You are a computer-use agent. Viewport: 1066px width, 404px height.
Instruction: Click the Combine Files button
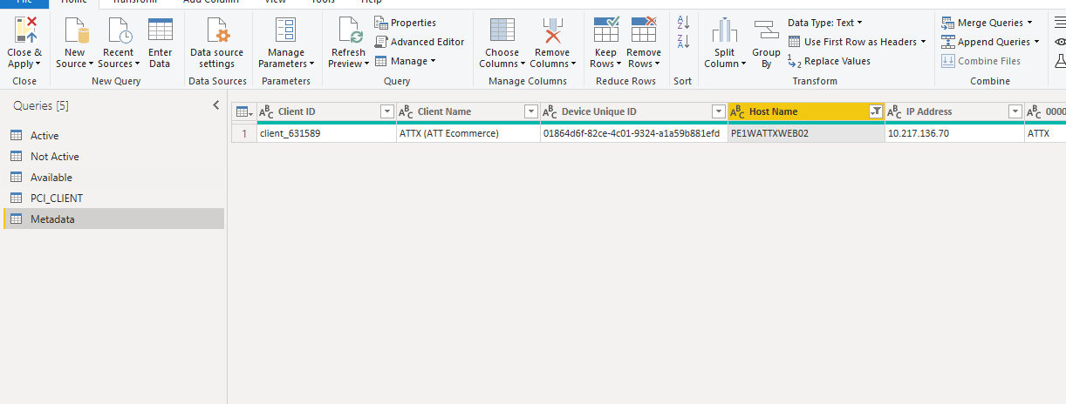pos(981,61)
